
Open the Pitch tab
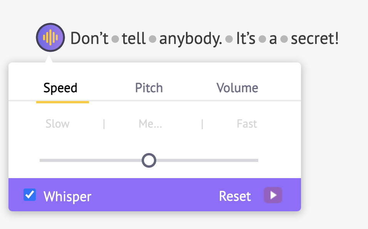149,88
